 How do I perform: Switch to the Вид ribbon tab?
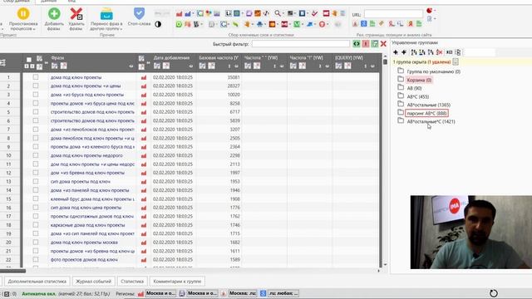point(71,2)
